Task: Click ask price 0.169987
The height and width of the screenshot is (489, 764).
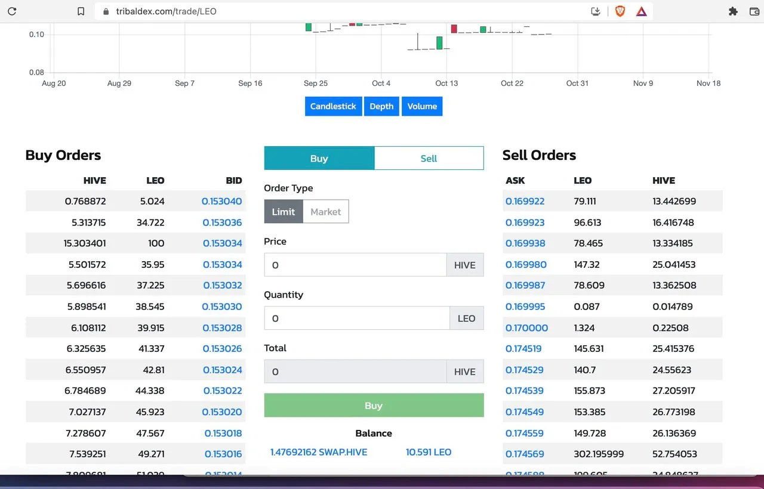Action: [525, 285]
